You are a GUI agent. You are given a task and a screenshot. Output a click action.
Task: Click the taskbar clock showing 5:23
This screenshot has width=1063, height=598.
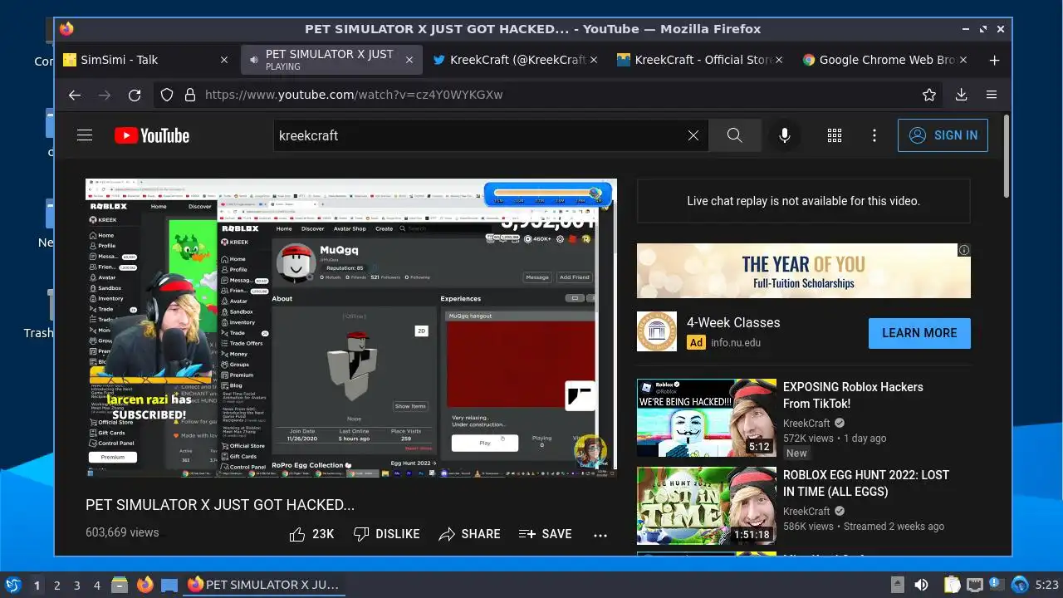[x=1046, y=586]
